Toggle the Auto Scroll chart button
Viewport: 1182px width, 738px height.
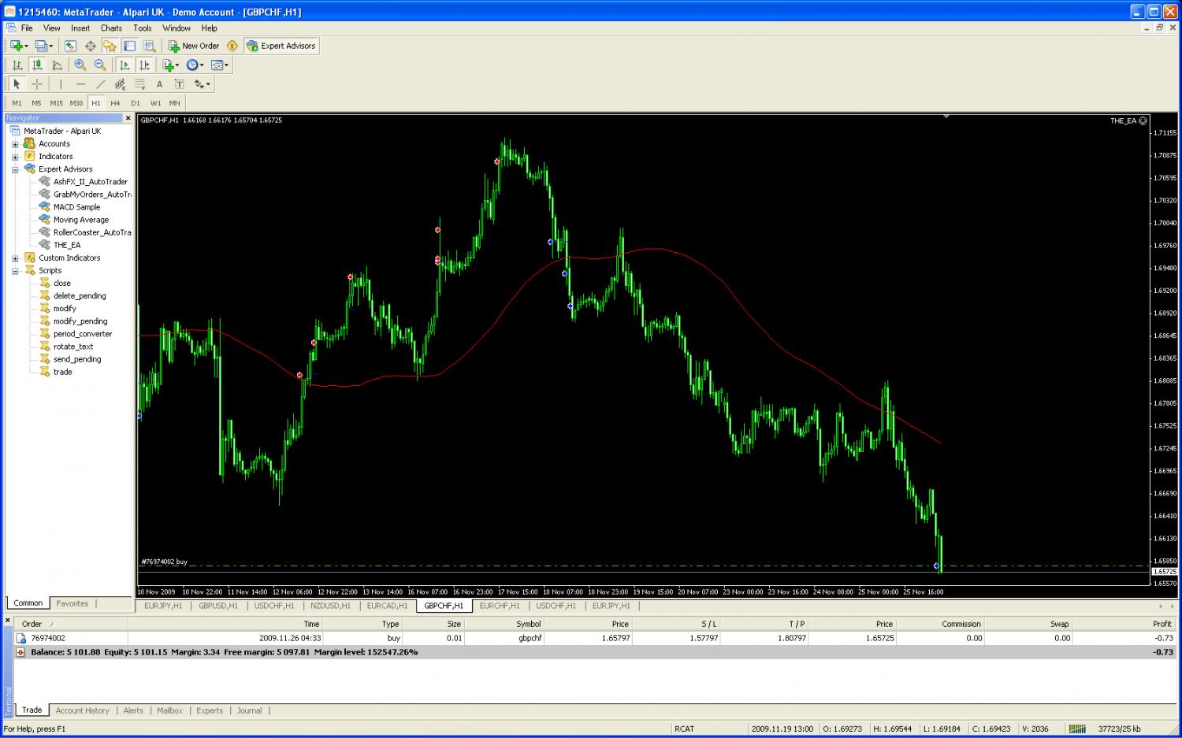coord(125,65)
